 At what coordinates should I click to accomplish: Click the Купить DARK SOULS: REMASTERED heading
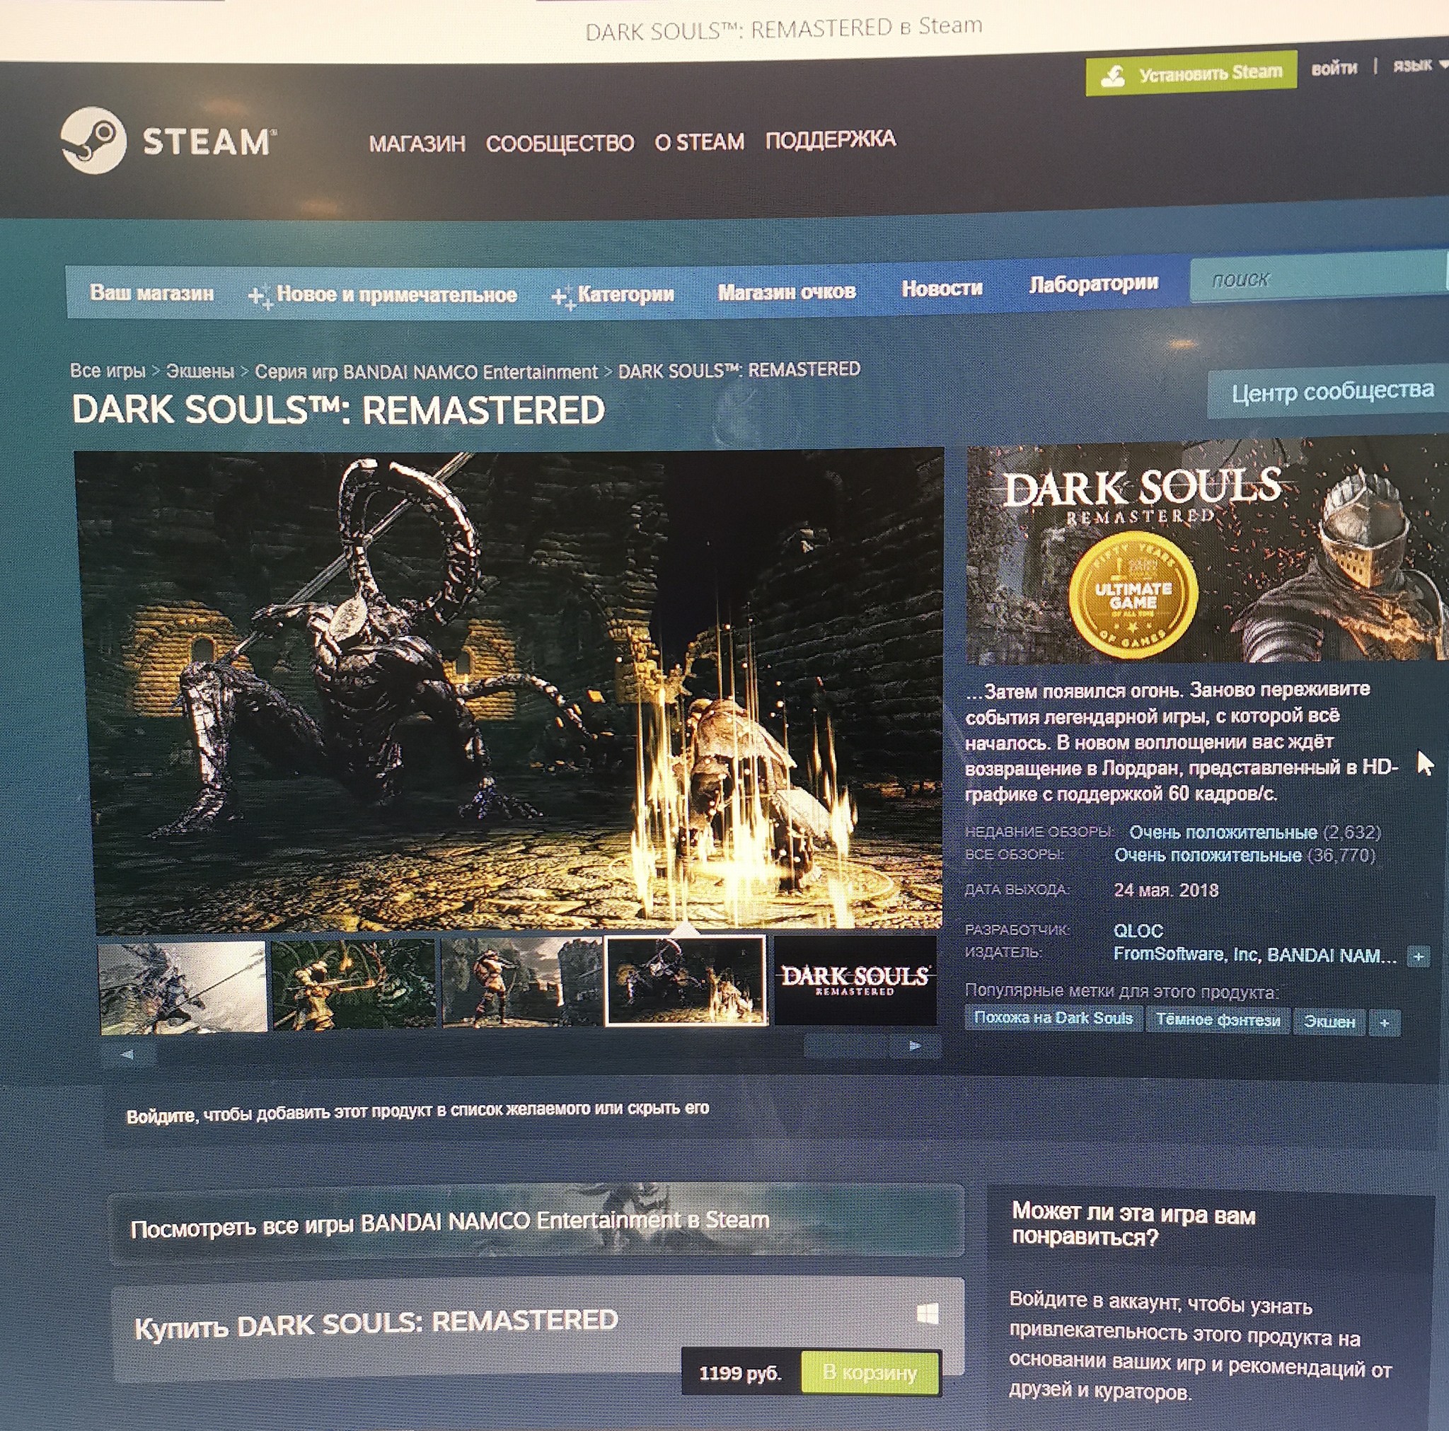(x=376, y=1323)
